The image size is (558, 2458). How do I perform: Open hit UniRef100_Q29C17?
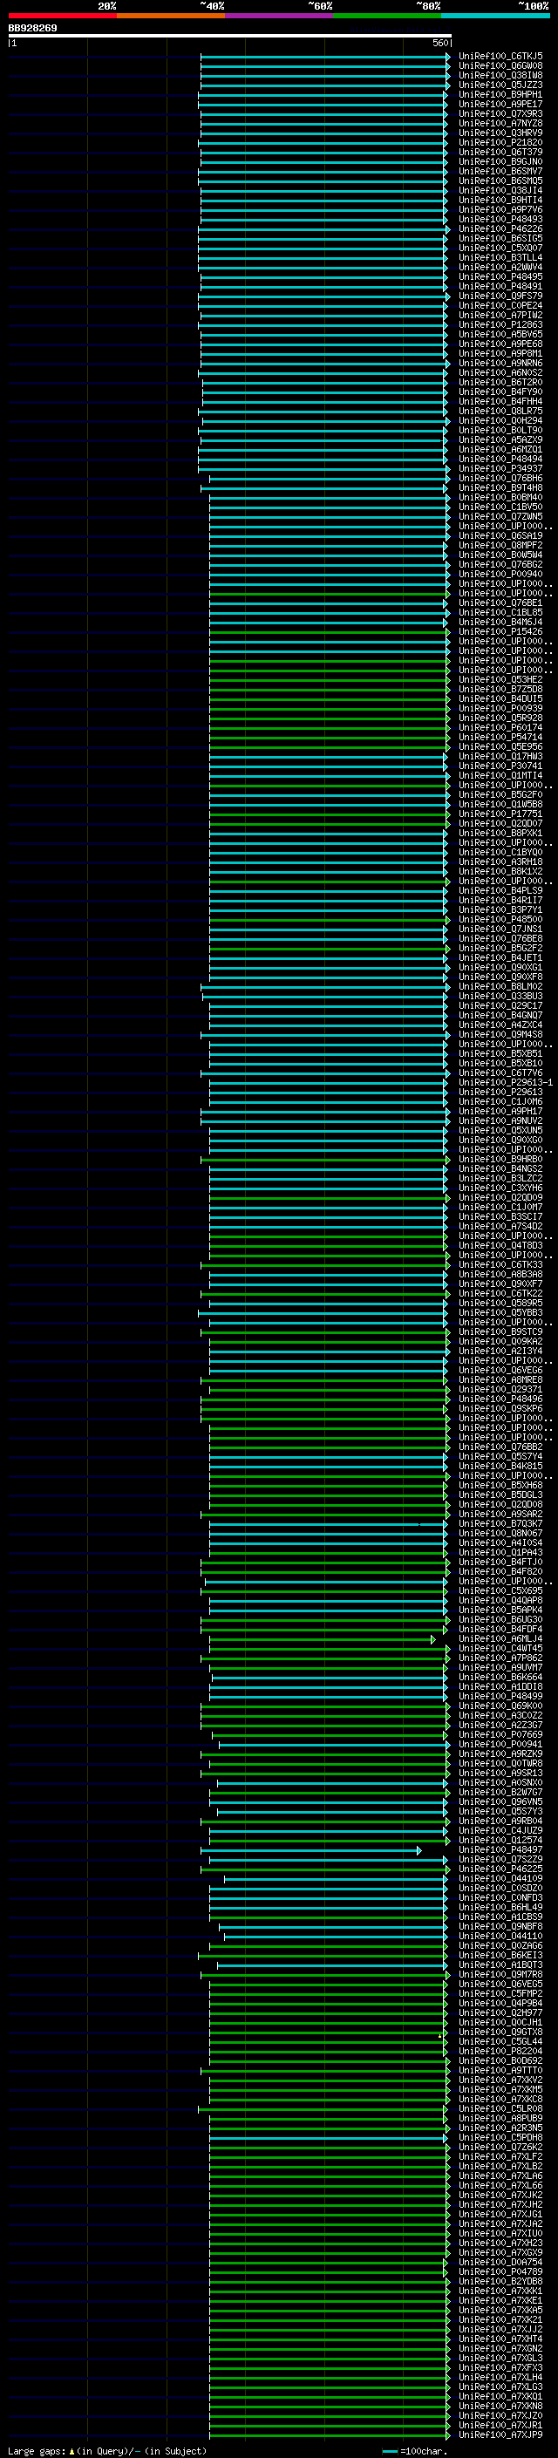coord(500,1005)
